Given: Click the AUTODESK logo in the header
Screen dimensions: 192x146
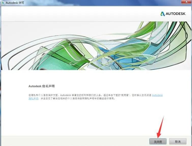Looking at the screenshot, I should click(173, 14).
